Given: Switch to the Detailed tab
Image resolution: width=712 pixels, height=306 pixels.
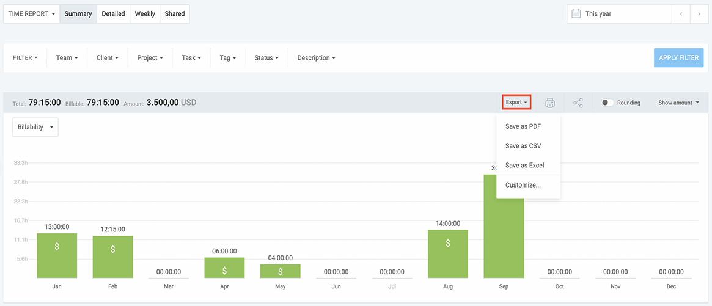Looking at the screenshot, I should click(113, 13).
